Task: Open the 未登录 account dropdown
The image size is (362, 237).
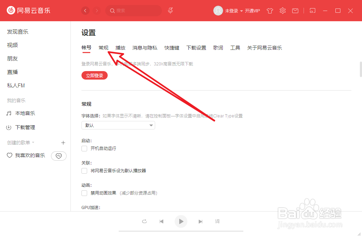Action: click(234, 11)
